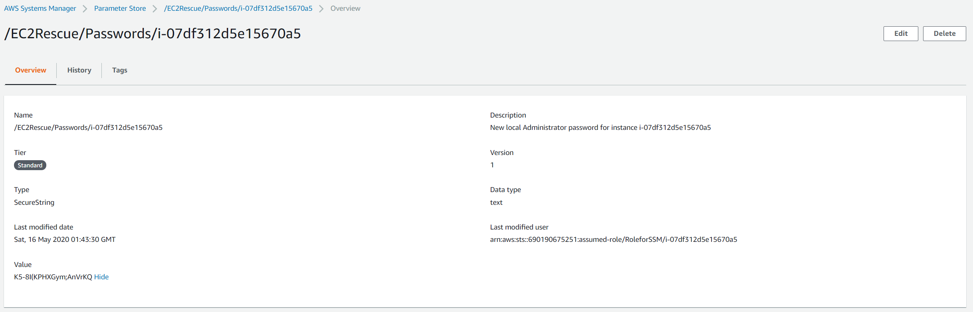Click the Overview breadcrumb text
Screen dimensions: 973x312
coord(345,8)
